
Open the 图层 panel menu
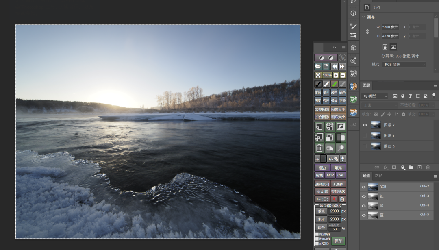coord(435,85)
